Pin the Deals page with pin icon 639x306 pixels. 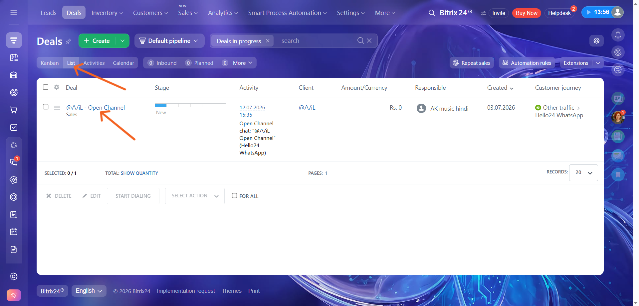point(69,42)
